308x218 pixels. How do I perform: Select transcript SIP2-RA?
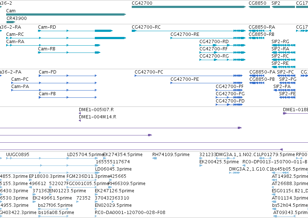click(283, 53)
